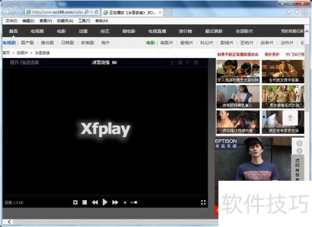This screenshot has width=312, height=227.
Task: Go to 首页 in the dark site navigation bar
Action: point(13,31)
